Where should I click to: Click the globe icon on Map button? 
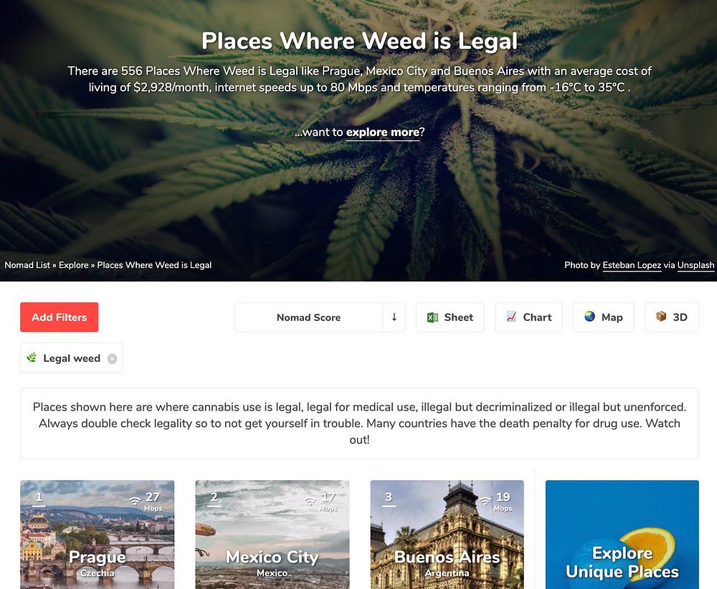click(x=590, y=317)
